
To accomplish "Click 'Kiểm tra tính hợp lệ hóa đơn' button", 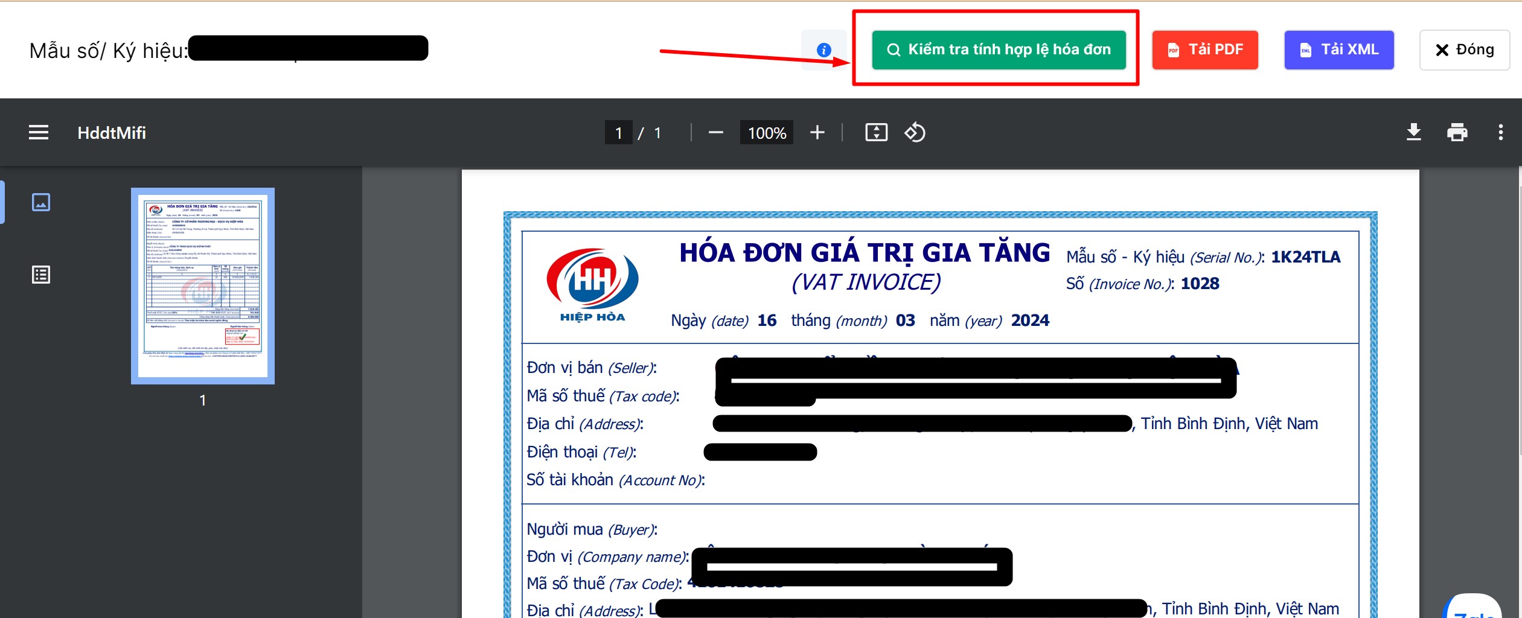I will [999, 49].
